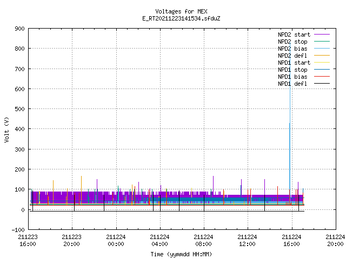Click the chart title Voltages for MEX
The height and width of the screenshot is (259, 346).
pos(181,11)
